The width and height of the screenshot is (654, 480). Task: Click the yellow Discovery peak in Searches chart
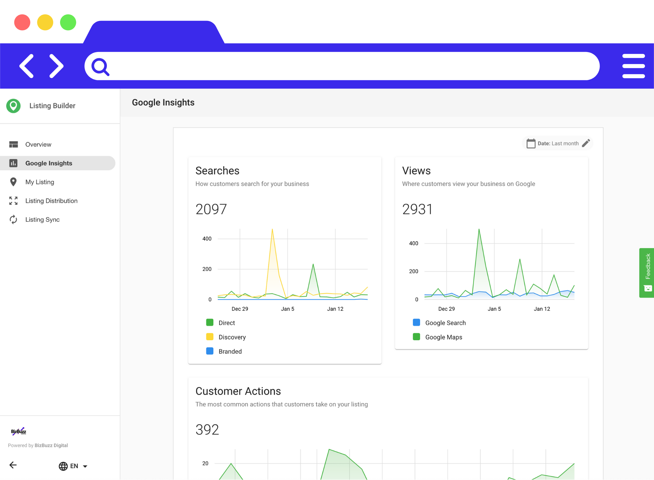point(272,230)
